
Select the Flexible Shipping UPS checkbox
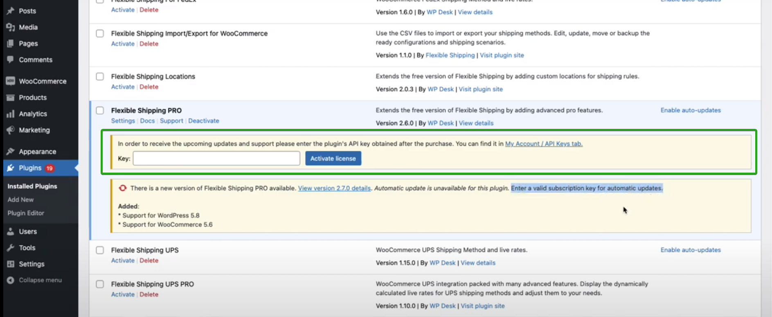[x=100, y=250]
